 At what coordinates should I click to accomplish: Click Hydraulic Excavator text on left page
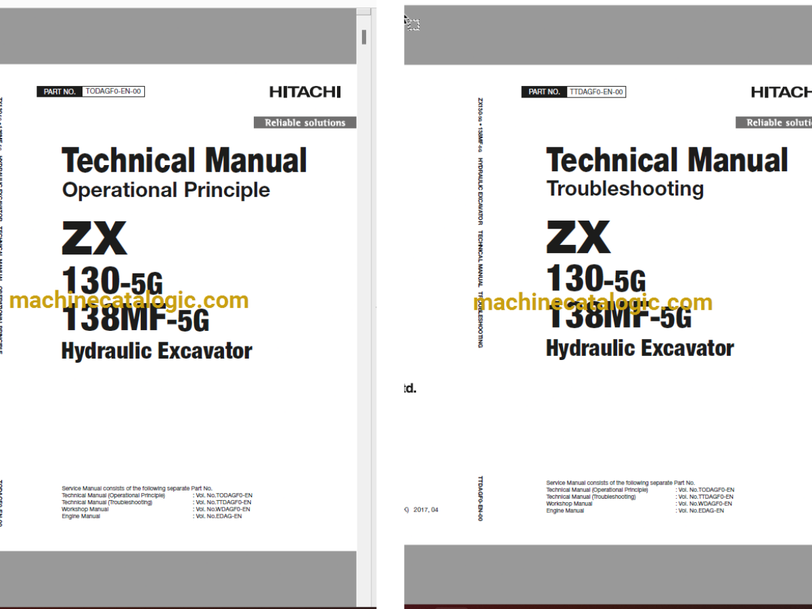point(156,351)
